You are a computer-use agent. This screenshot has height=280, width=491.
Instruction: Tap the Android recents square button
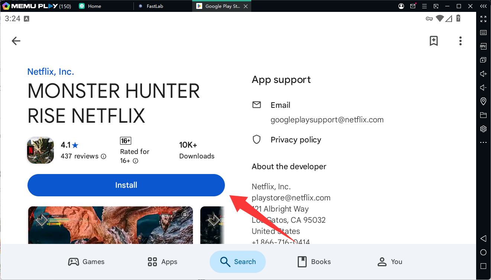(483, 266)
